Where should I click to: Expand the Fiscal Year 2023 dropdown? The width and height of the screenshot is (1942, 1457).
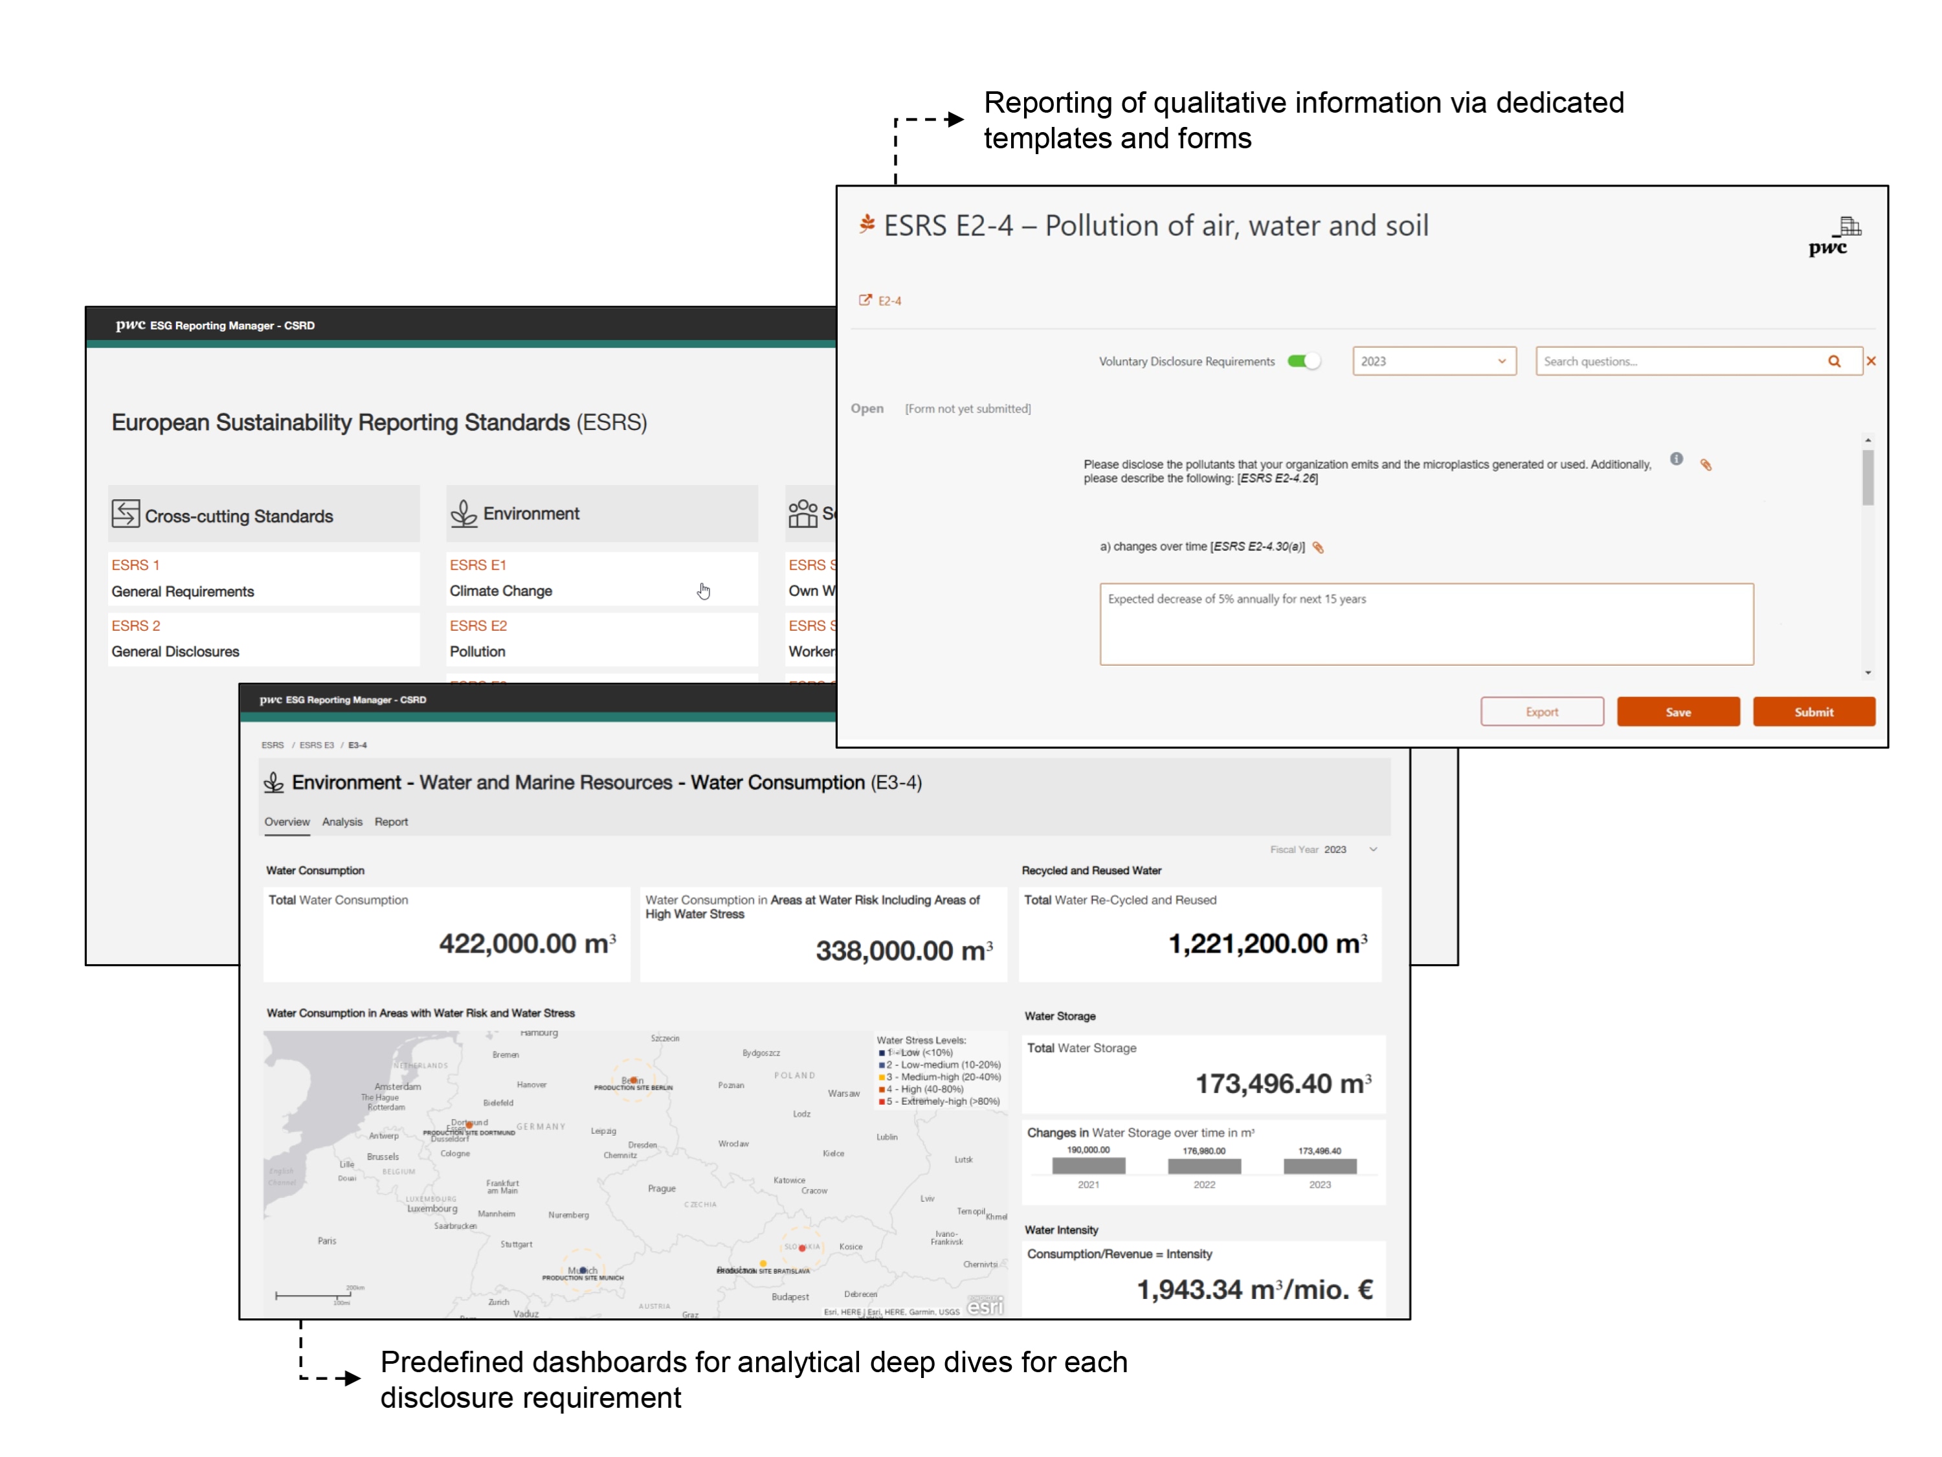tap(1373, 849)
